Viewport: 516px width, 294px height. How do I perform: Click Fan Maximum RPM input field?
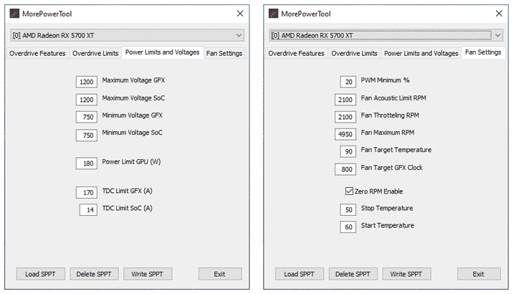tap(345, 134)
